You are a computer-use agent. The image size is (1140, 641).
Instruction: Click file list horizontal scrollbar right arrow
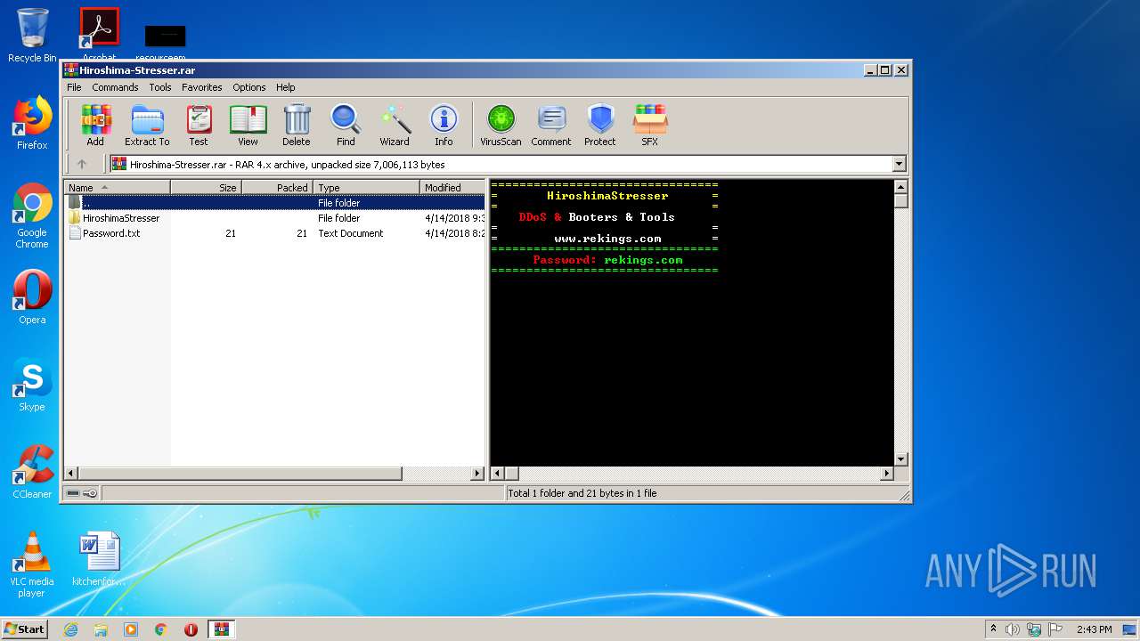(x=477, y=474)
